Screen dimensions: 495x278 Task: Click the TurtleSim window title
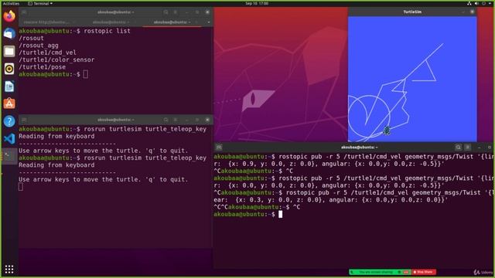(412, 12)
